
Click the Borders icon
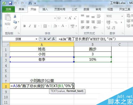tap(45, 26)
